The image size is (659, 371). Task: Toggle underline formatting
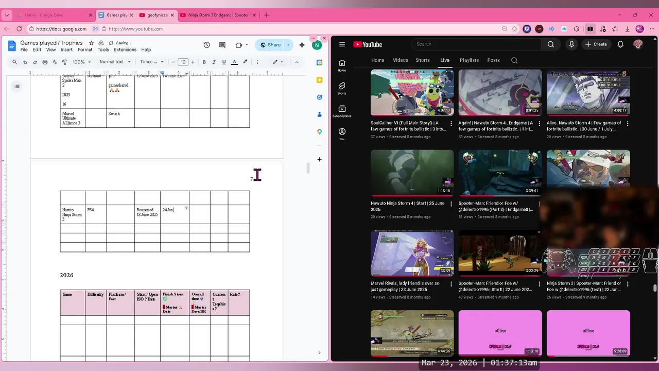pyautogui.click(x=223, y=62)
